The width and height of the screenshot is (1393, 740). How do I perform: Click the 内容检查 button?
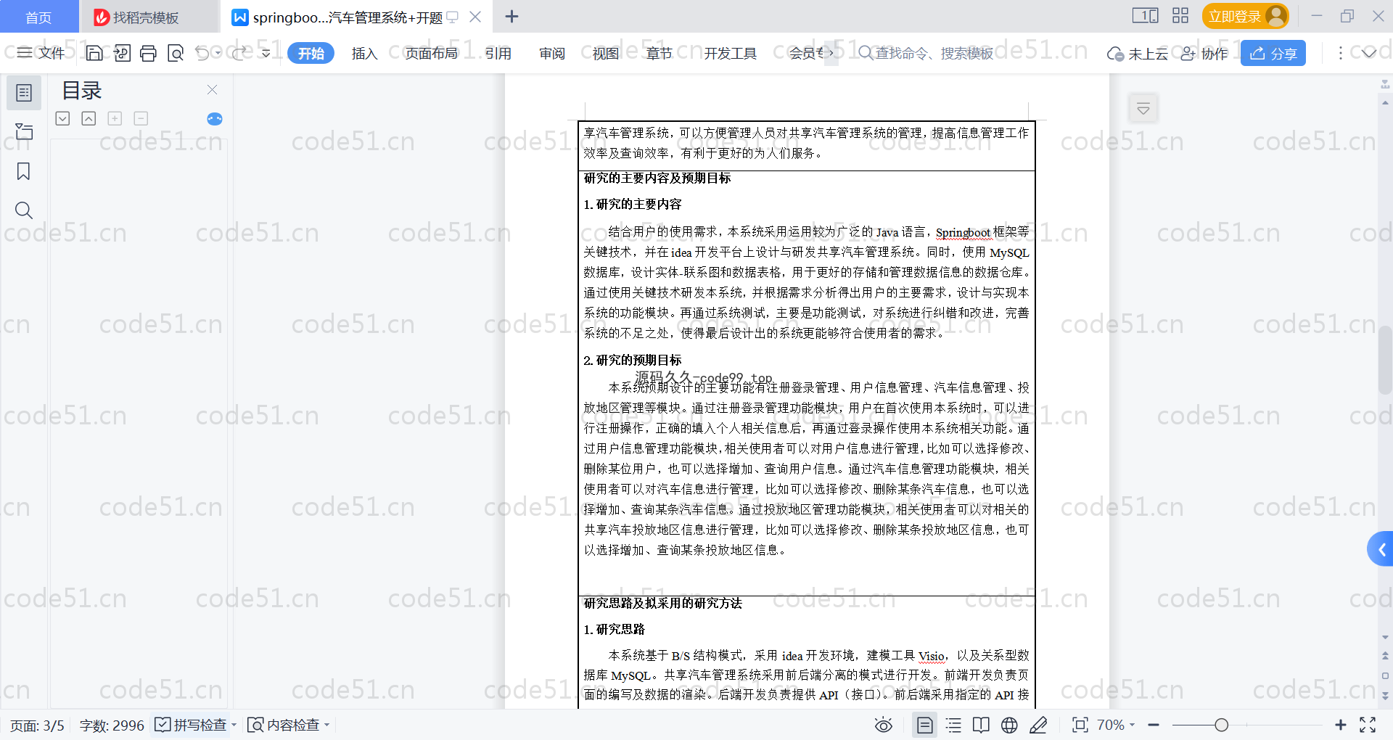coord(284,725)
